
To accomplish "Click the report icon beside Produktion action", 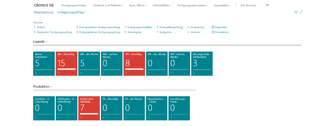I will [x=213, y=32].
